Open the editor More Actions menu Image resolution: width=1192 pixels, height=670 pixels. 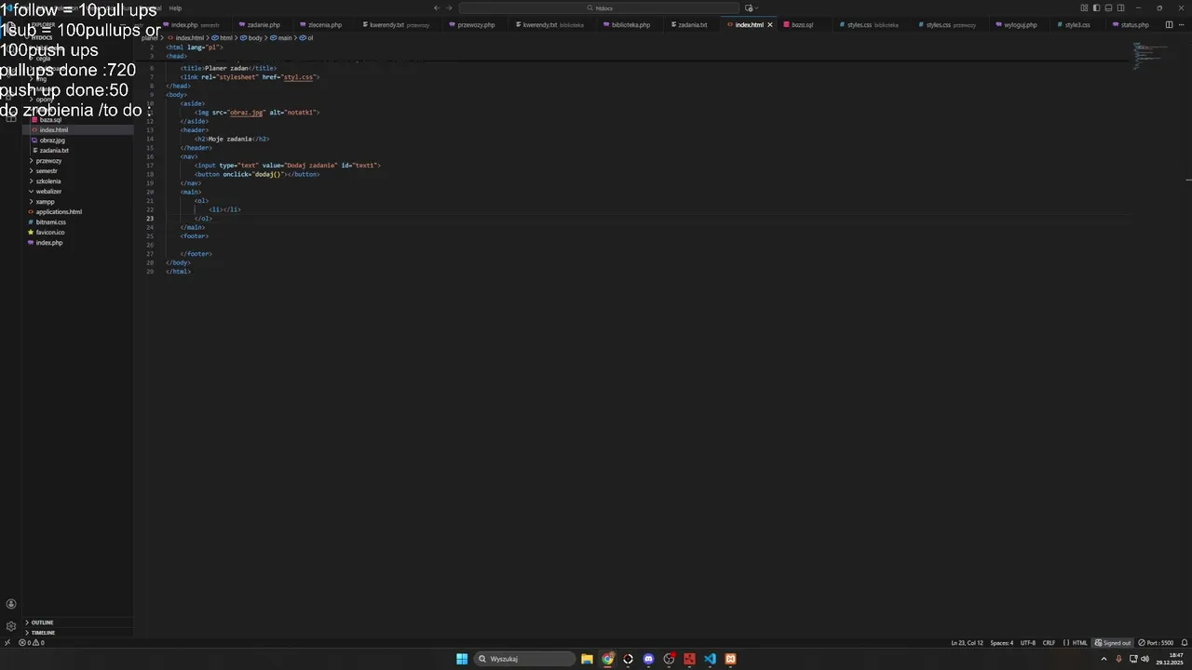[x=1183, y=25]
